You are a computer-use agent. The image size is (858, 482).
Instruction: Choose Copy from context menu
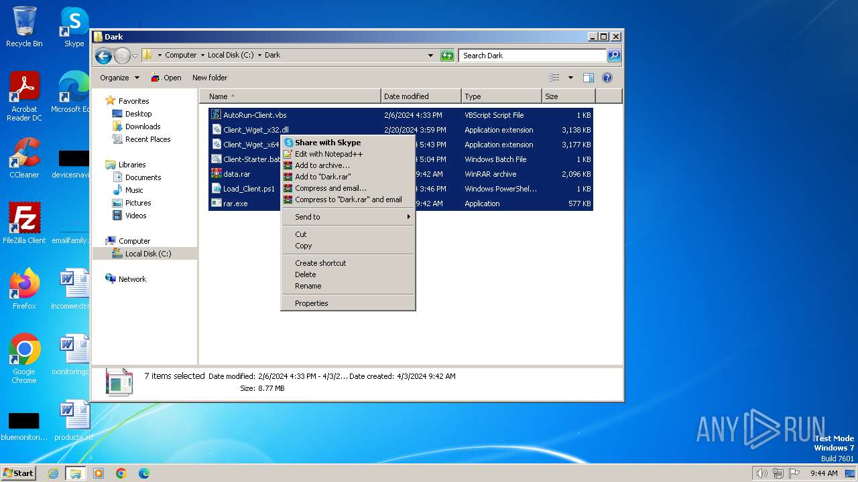348,246
